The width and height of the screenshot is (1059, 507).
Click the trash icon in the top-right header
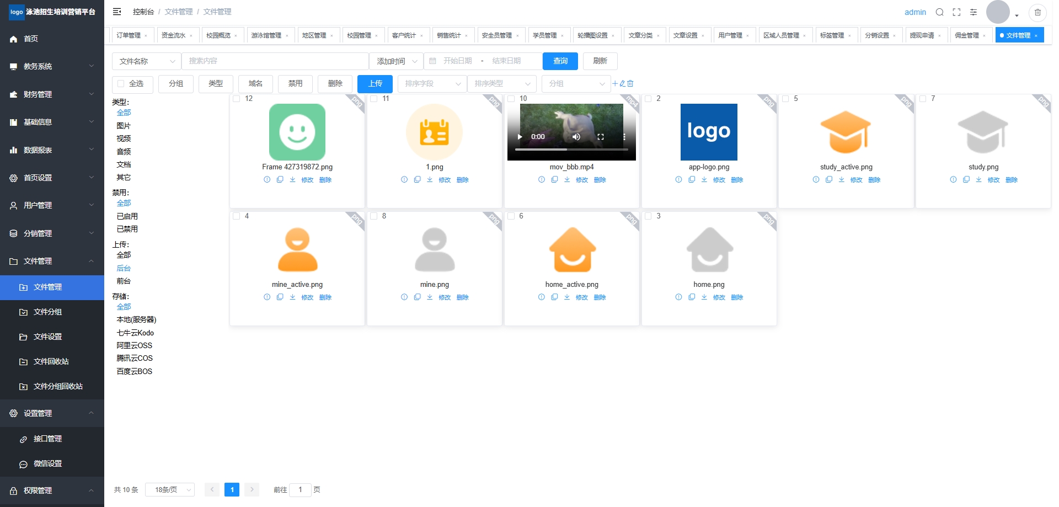click(1037, 12)
